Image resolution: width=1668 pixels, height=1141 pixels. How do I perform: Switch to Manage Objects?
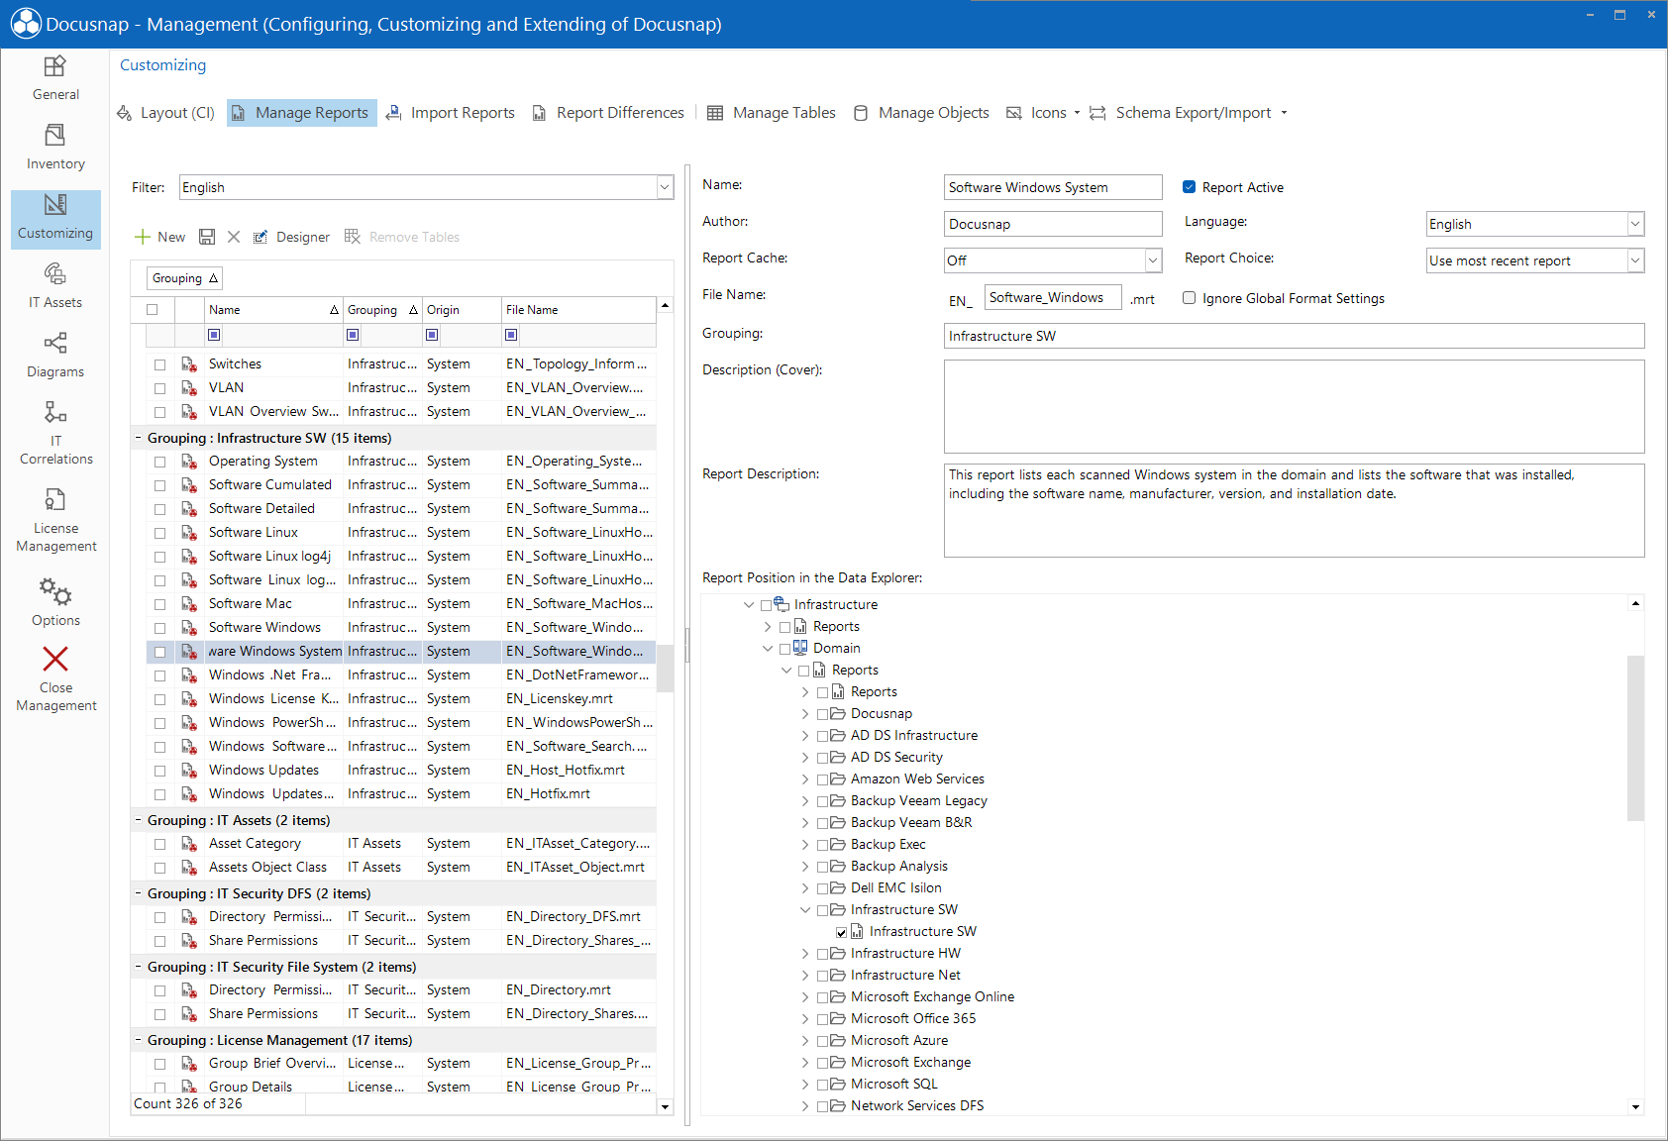(922, 113)
